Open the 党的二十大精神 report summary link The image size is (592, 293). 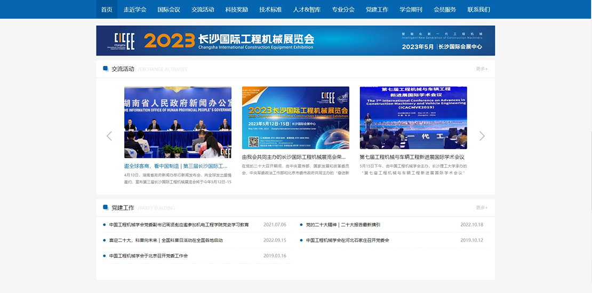pyautogui.click(x=343, y=225)
